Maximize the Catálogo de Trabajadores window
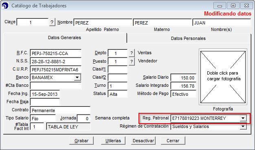The height and width of the screenshot is (150, 255). (233, 6)
